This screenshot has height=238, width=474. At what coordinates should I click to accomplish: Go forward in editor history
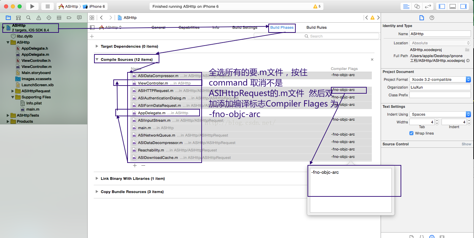coord(111,18)
